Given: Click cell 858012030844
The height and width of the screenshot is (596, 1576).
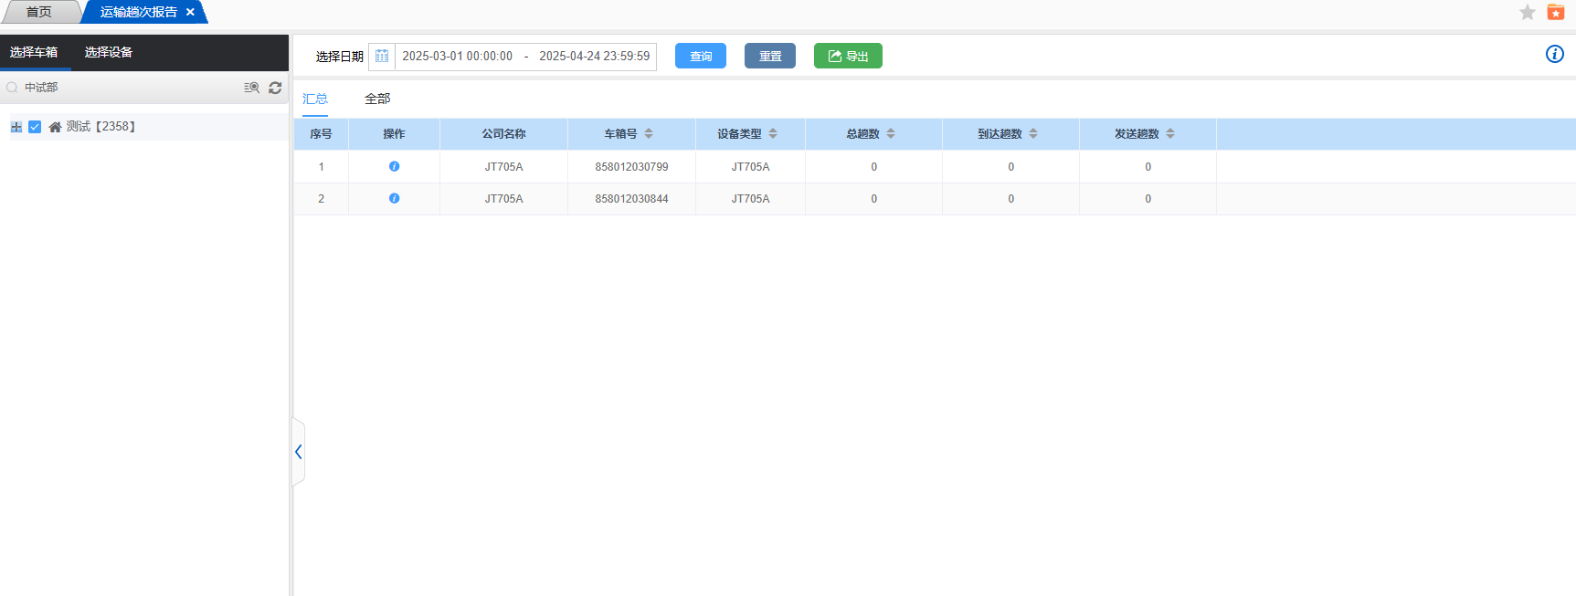Looking at the screenshot, I should [631, 199].
